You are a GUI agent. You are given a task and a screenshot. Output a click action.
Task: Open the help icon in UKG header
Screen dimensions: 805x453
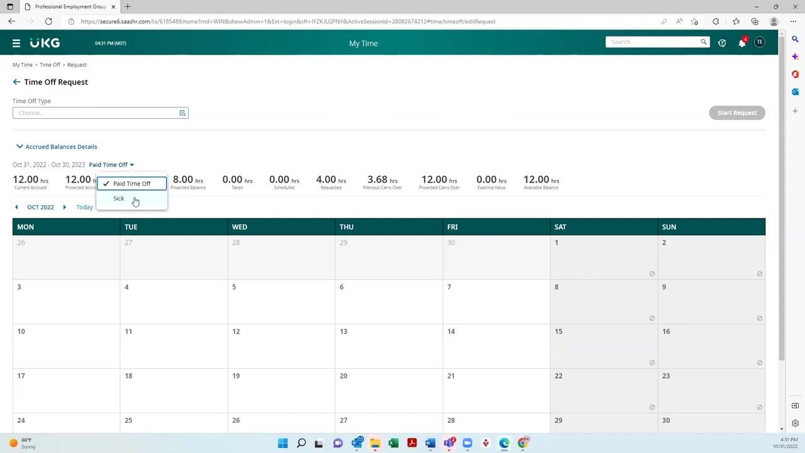722,43
